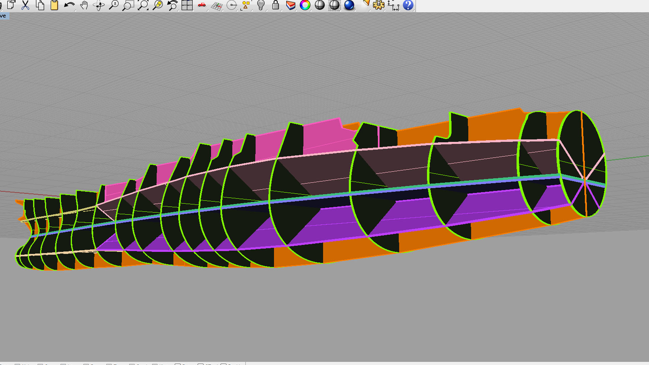Click the blue sphere Render icon
Image resolution: width=649 pixels, height=365 pixels.
click(349, 5)
